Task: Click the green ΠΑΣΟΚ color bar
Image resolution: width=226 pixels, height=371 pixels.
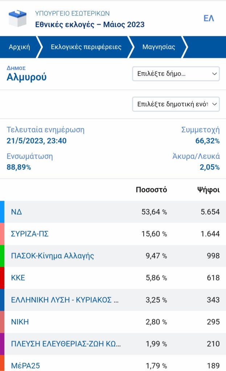Action: tap(2, 256)
